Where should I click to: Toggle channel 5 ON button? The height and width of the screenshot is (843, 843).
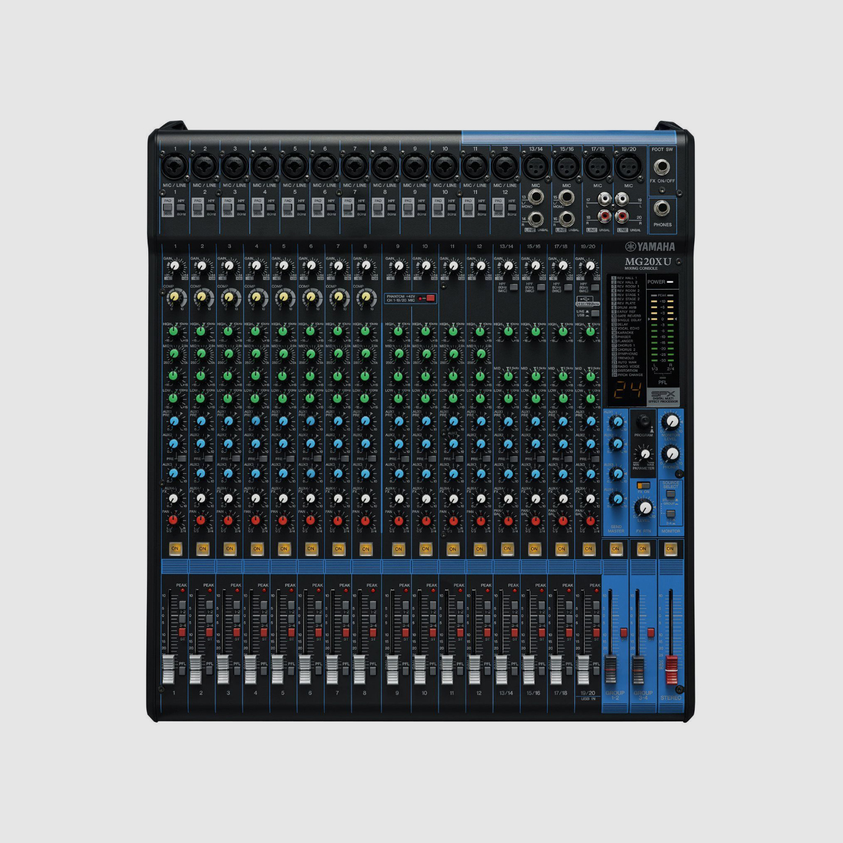(284, 548)
